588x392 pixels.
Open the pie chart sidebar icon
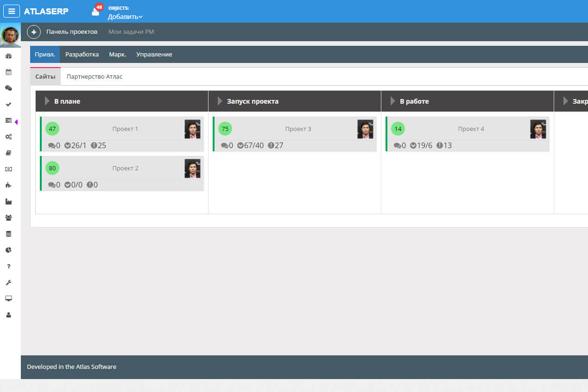(x=8, y=250)
